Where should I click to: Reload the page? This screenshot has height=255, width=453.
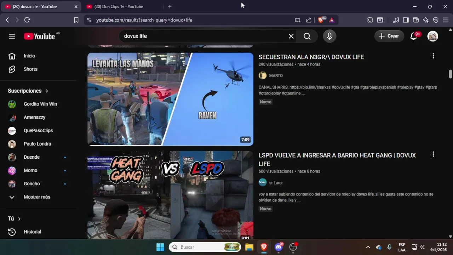click(27, 20)
